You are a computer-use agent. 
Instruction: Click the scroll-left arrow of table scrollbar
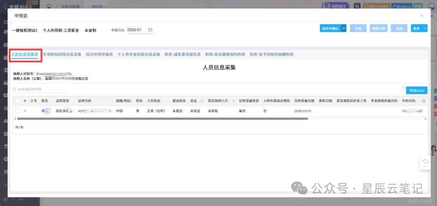15,119
